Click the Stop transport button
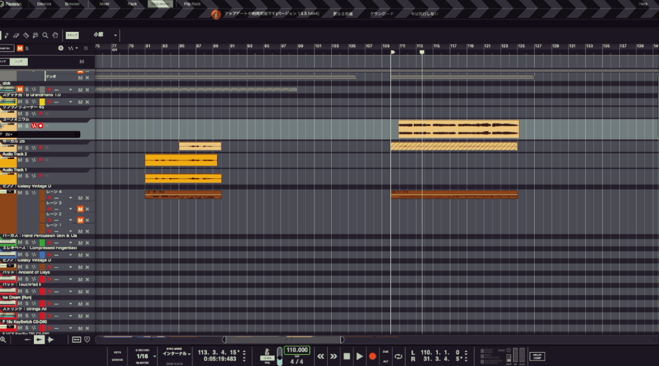This screenshot has width=659, height=366. [346, 357]
